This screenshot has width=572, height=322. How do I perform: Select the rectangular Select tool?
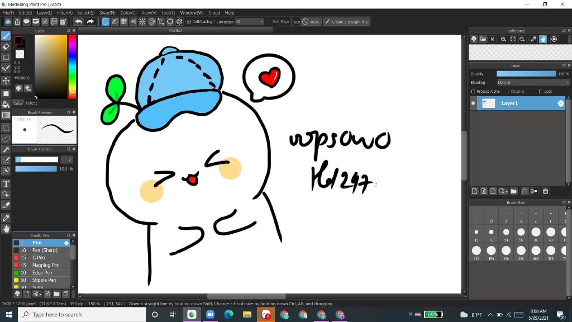pos(6,128)
